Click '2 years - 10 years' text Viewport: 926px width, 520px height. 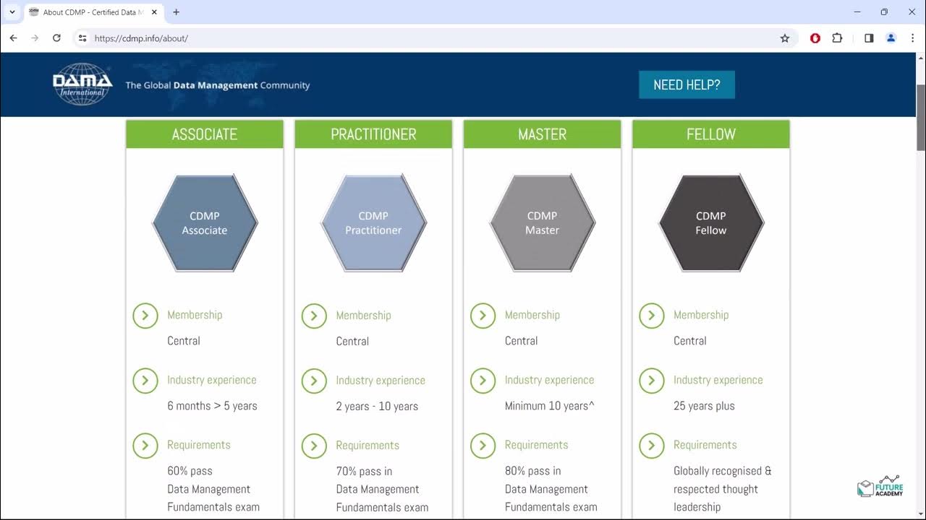[377, 407]
